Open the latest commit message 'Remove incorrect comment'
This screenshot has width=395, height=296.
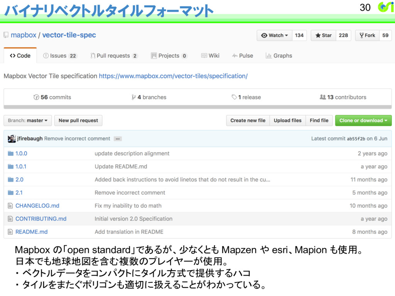(x=77, y=139)
